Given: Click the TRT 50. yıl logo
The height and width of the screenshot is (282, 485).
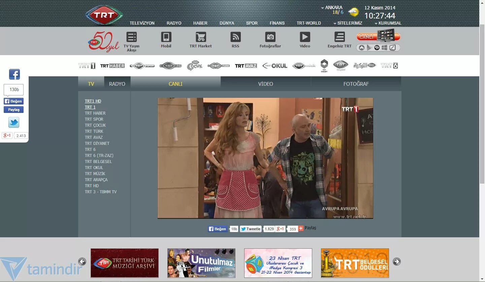Looking at the screenshot, I should [104, 42].
